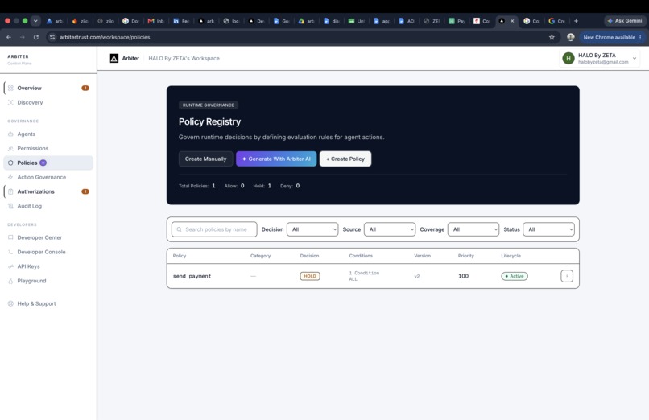Click the Lifecycle column header

point(511,256)
